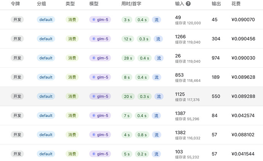The image size is (263, 161).
Task: Click the 消费 type tag in the ¥0.090070 row
Action: pos(72,19)
